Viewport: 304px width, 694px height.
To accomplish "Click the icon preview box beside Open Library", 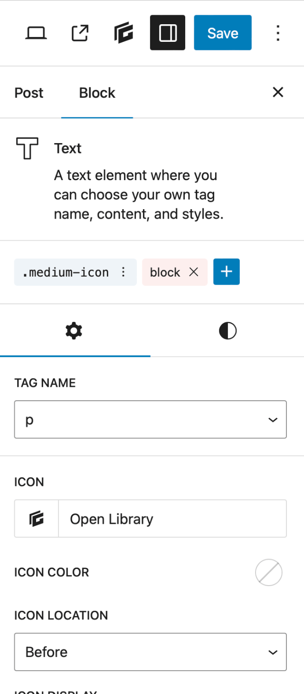I will point(37,519).
